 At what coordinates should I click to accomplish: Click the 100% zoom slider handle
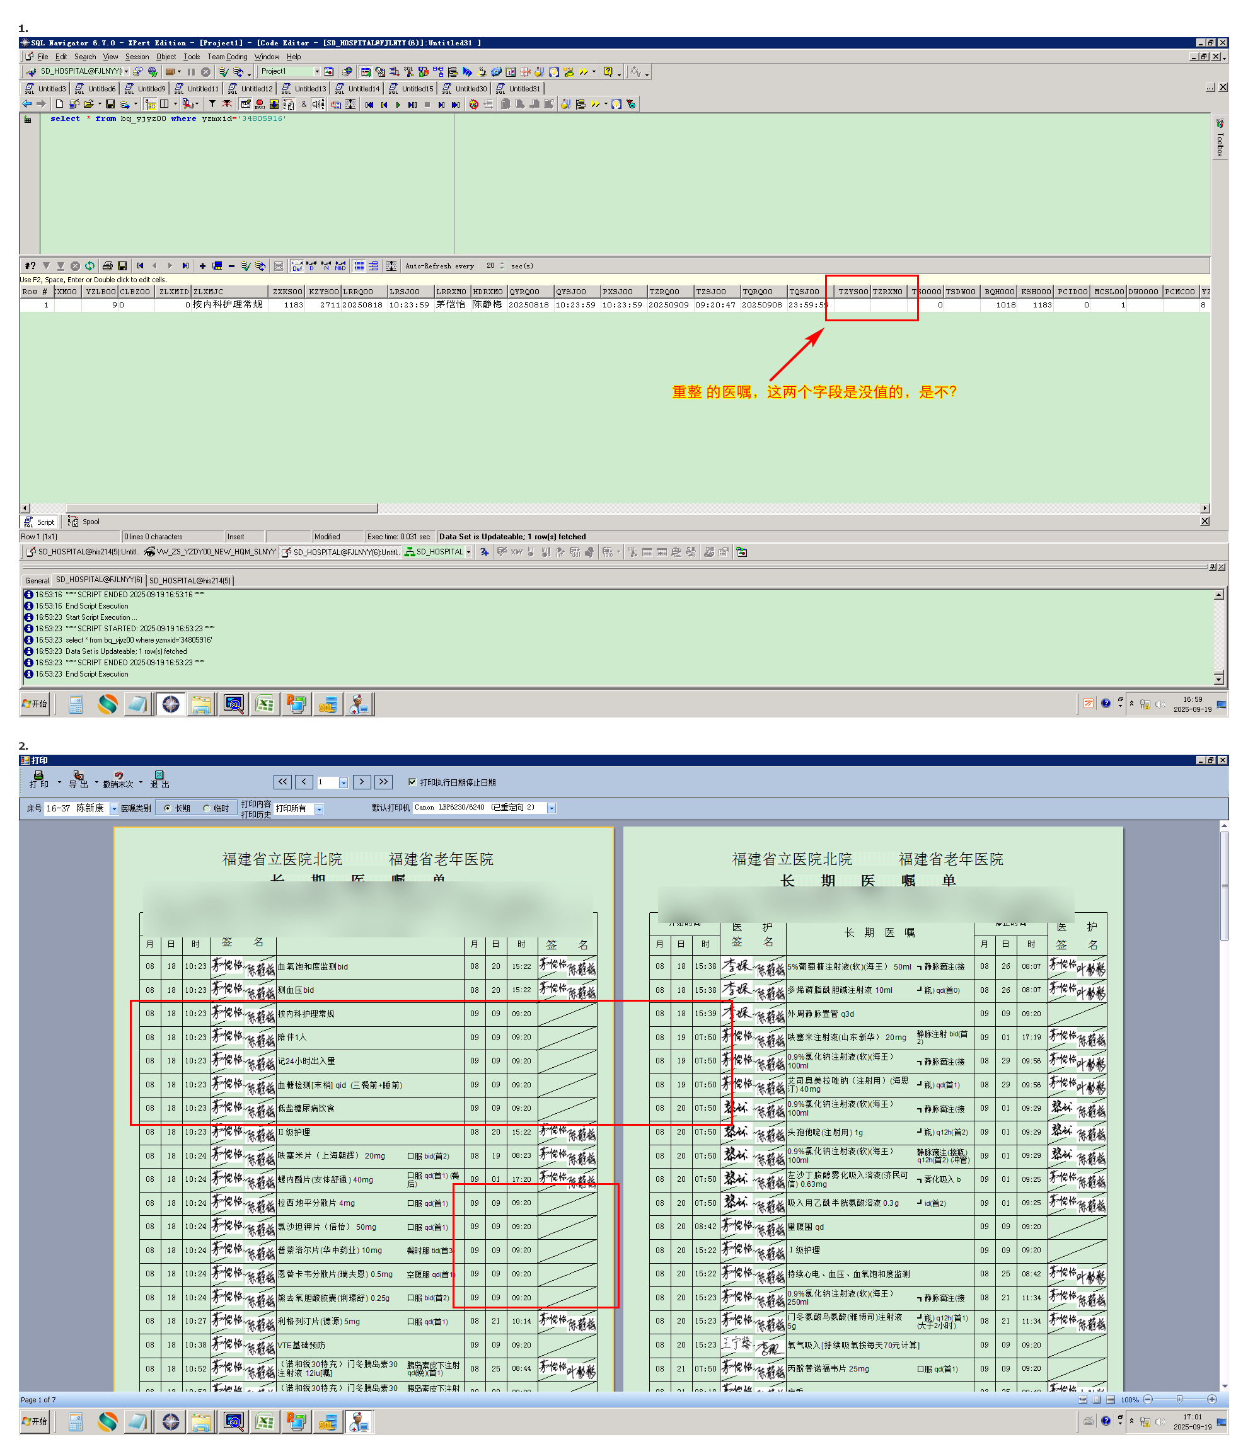coord(1179,1399)
